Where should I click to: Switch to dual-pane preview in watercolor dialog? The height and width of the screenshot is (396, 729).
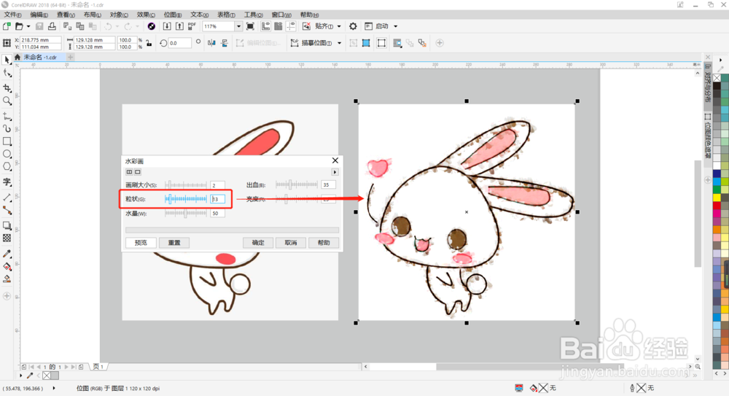(129, 172)
